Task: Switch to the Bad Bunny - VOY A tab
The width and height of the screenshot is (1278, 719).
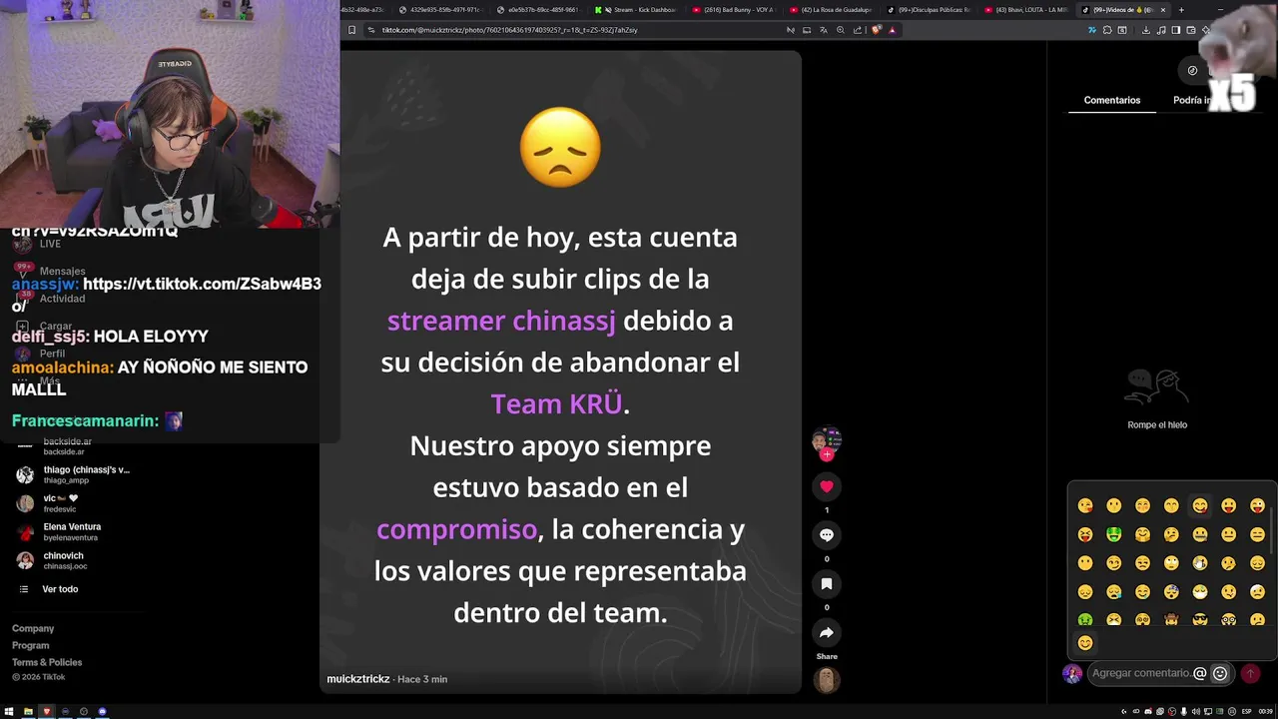Action: (x=734, y=10)
